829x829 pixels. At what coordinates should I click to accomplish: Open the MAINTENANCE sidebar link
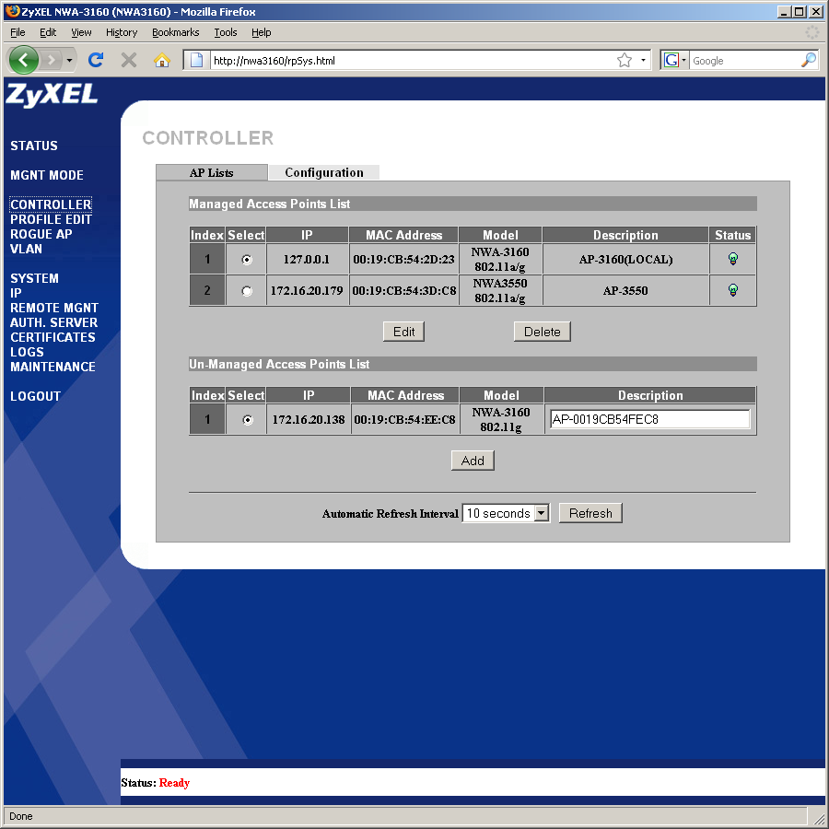[53, 367]
